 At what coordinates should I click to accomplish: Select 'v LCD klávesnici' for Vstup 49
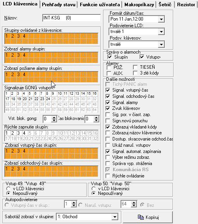pos(8,189)
